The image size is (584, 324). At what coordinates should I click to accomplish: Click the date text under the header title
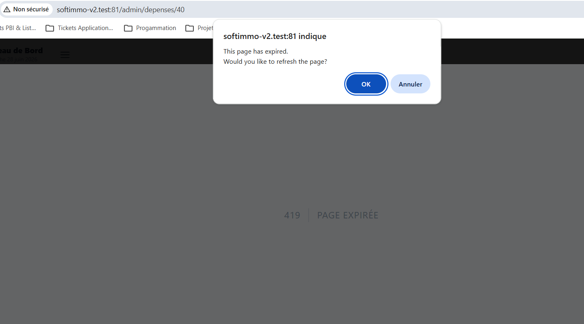pos(19,59)
